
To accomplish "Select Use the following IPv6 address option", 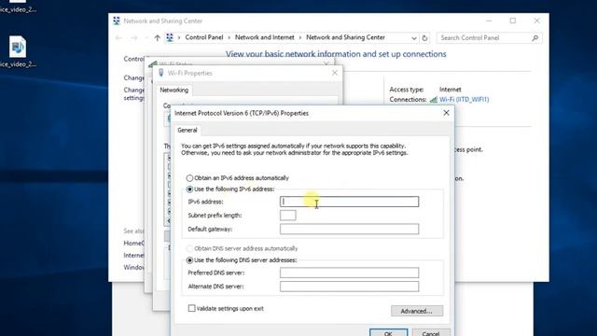I will pos(189,189).
